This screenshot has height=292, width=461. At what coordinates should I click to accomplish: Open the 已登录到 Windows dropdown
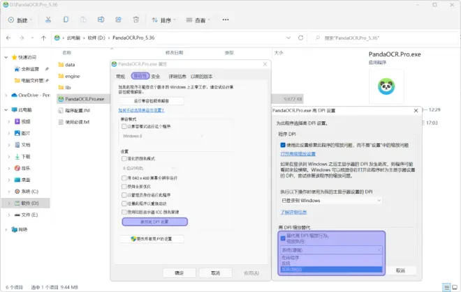pyautogui.click(x=331, y=201)
